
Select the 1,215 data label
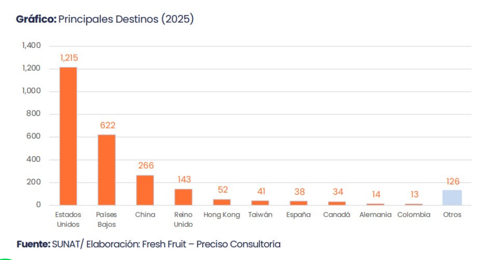coord(69,58)
